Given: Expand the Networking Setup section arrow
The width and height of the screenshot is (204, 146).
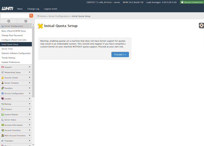Looking at the screenshot, I should tap(30, 72).
